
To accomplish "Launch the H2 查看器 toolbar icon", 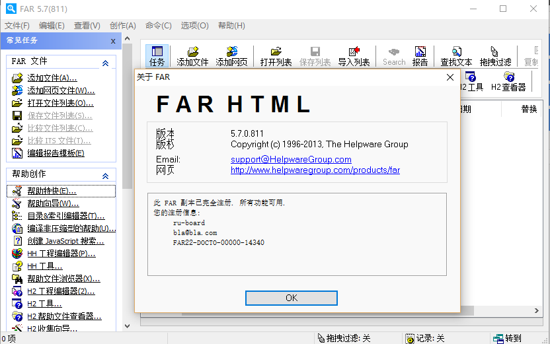I will 508,81.
